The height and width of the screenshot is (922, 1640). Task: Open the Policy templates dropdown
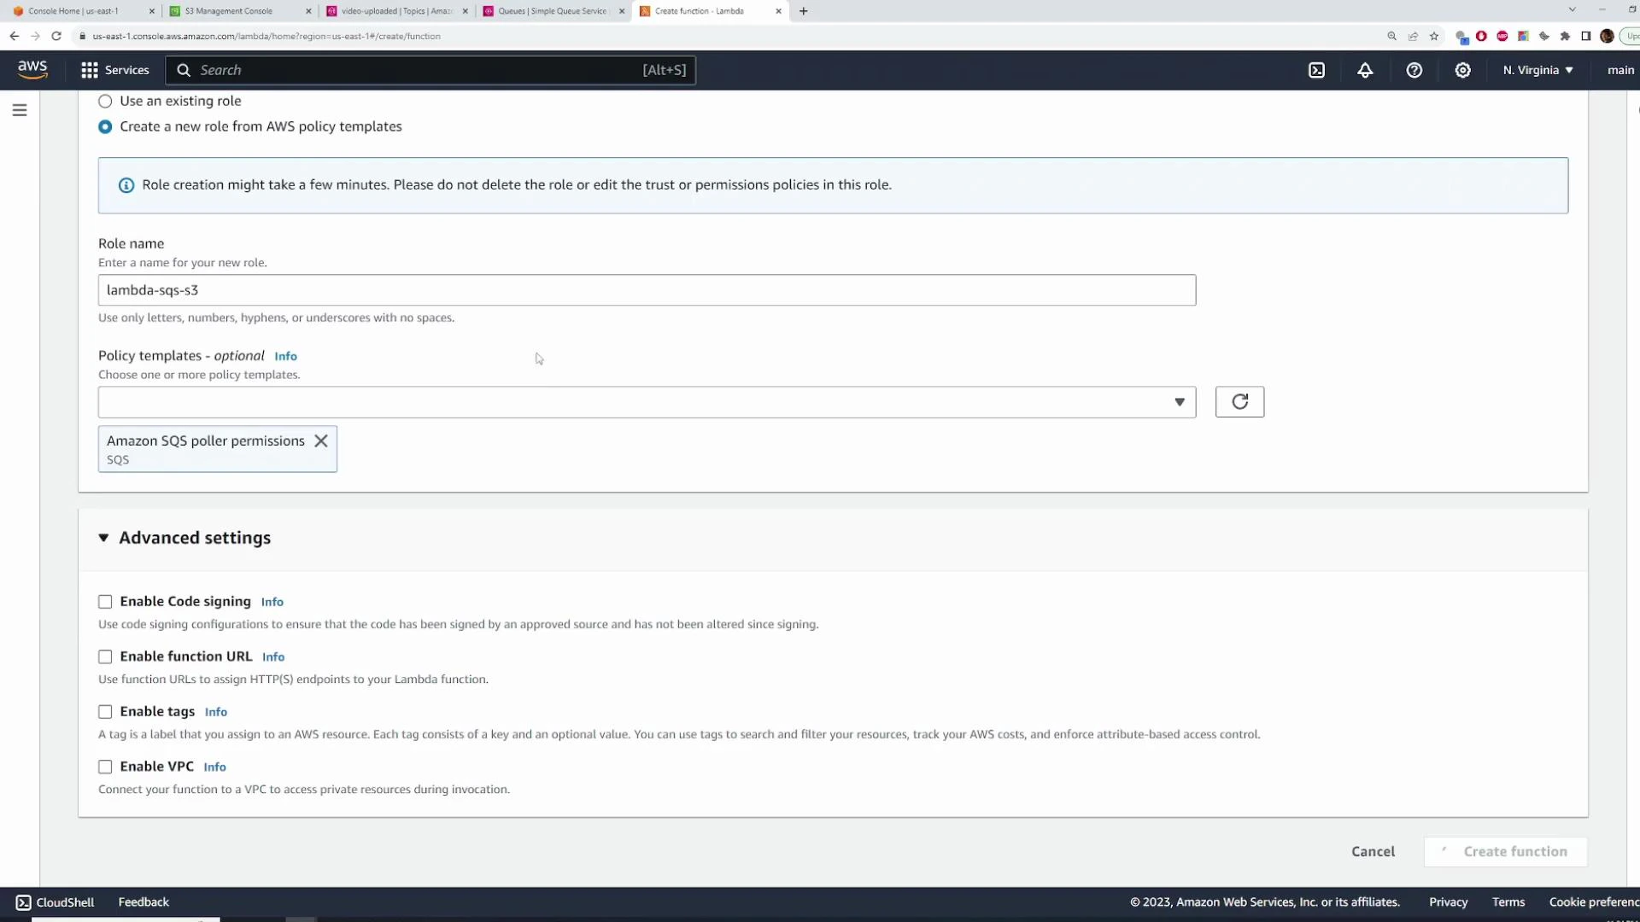pos(1180,401)
